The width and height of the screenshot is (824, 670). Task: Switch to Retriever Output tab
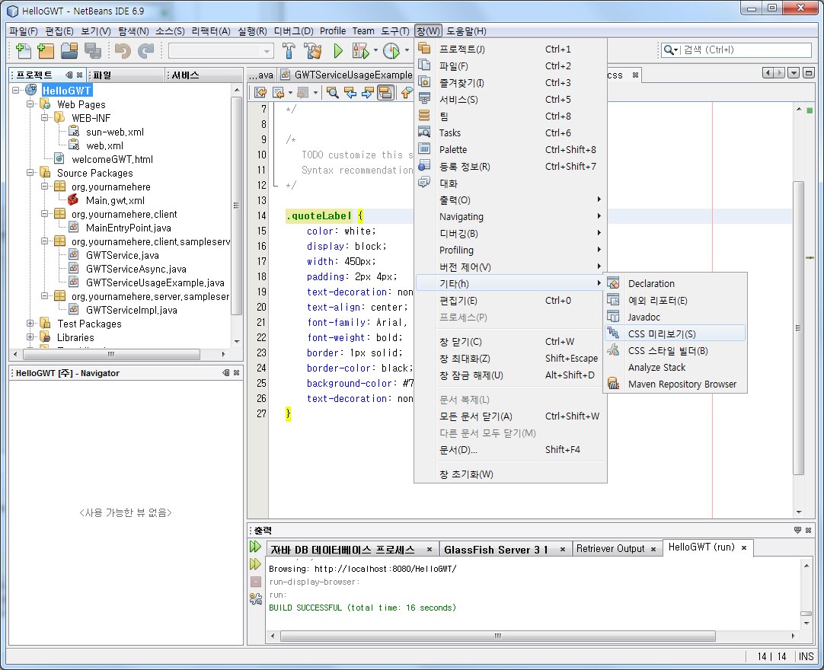click(610, 549)
